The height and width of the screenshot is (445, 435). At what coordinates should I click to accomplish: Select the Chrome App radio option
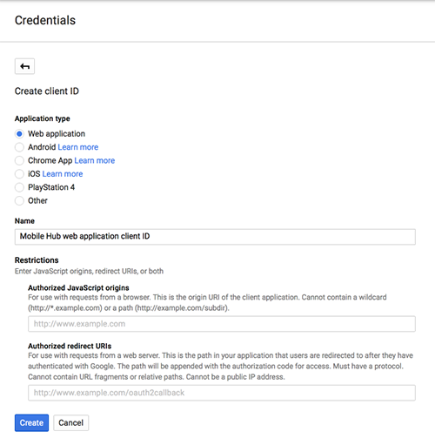coord(19,160)
